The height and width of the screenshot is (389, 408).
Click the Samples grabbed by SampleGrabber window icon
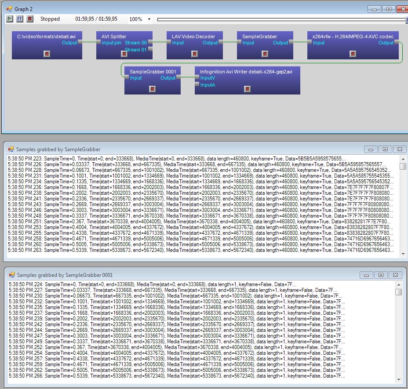(x=11, y=149)
